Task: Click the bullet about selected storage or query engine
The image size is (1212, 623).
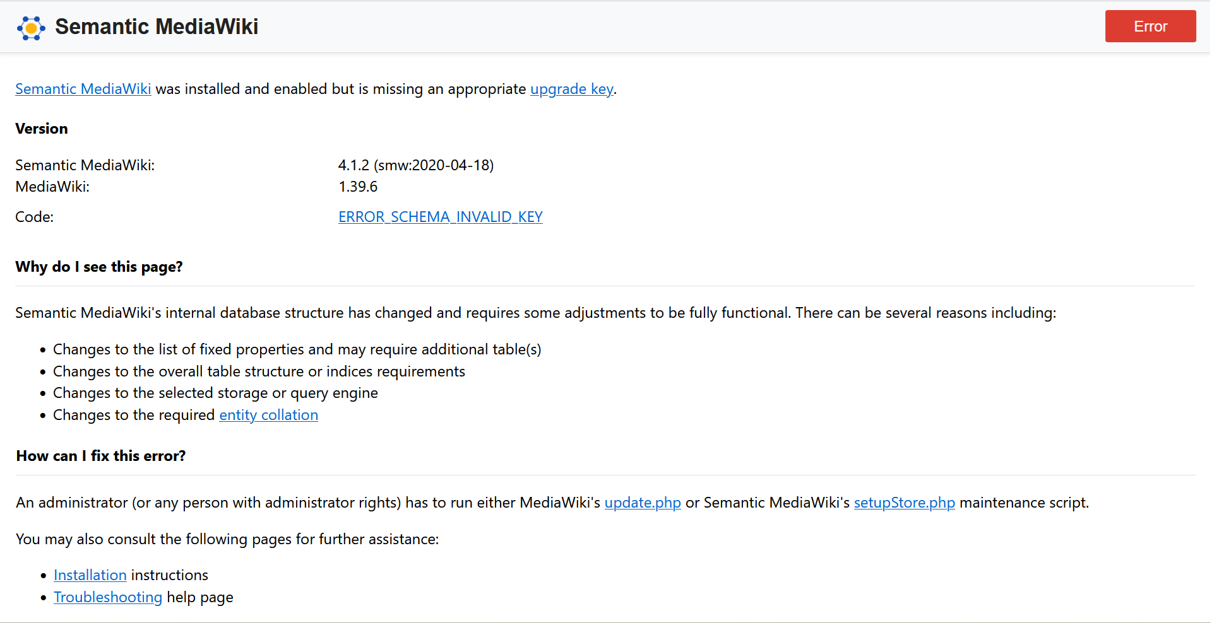Action: coord(215,393)
